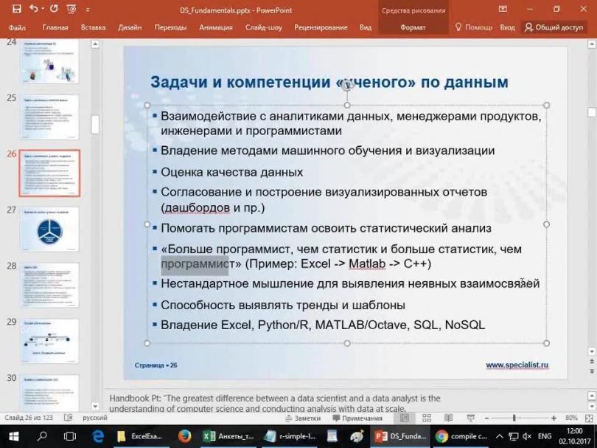Open Firefox from the taskbar
Viewport: 597px width, 448px height.
click(x=184, y=436)
